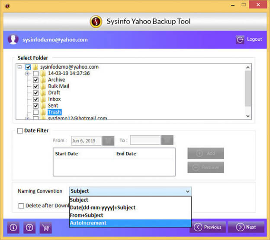Screen dimensions: 270x240
Task: Enable Delete after Download checkbox
Action: click(21, 205)
